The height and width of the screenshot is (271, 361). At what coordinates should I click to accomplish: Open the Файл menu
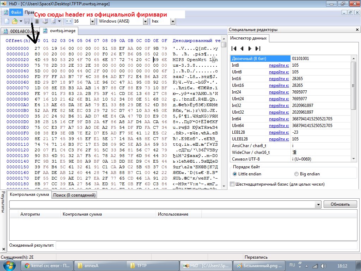coord(16,12)
